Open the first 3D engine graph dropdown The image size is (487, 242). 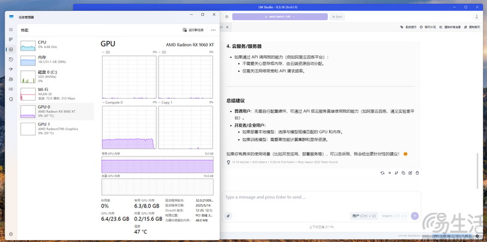[x=106, y=52]
